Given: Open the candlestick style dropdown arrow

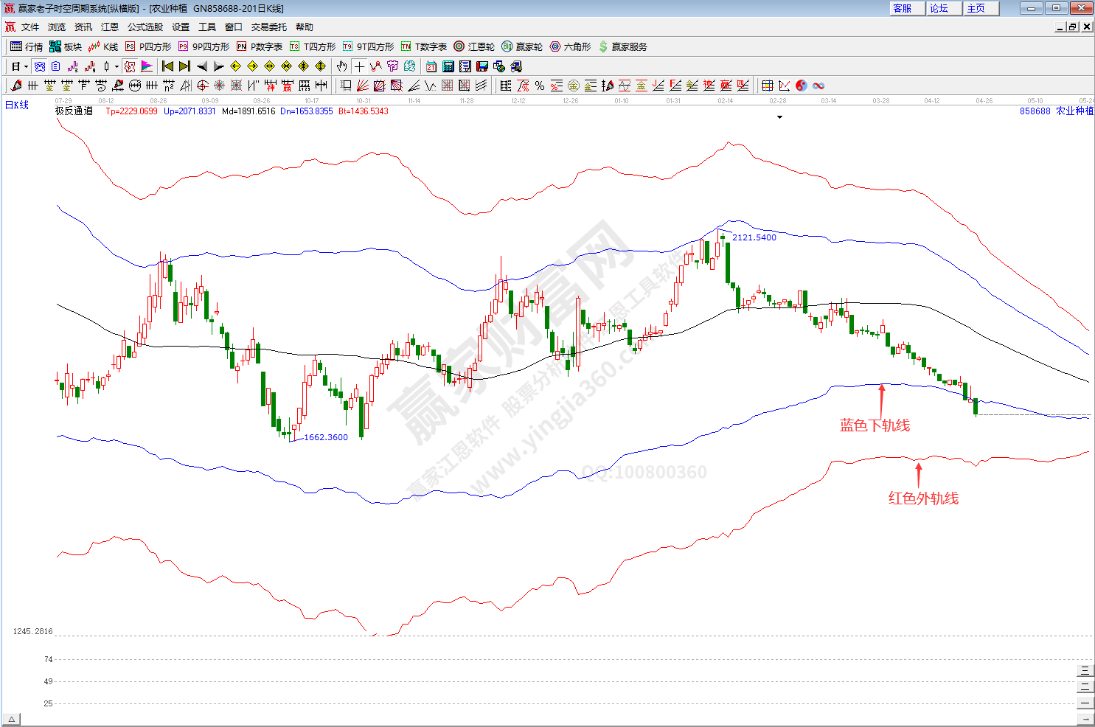Looking at the screenshot, I should 117,66.
